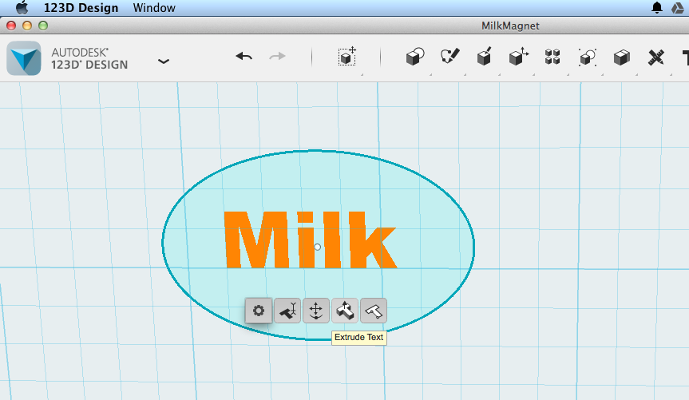Click the gear Edit Text icon

[259, 311]
